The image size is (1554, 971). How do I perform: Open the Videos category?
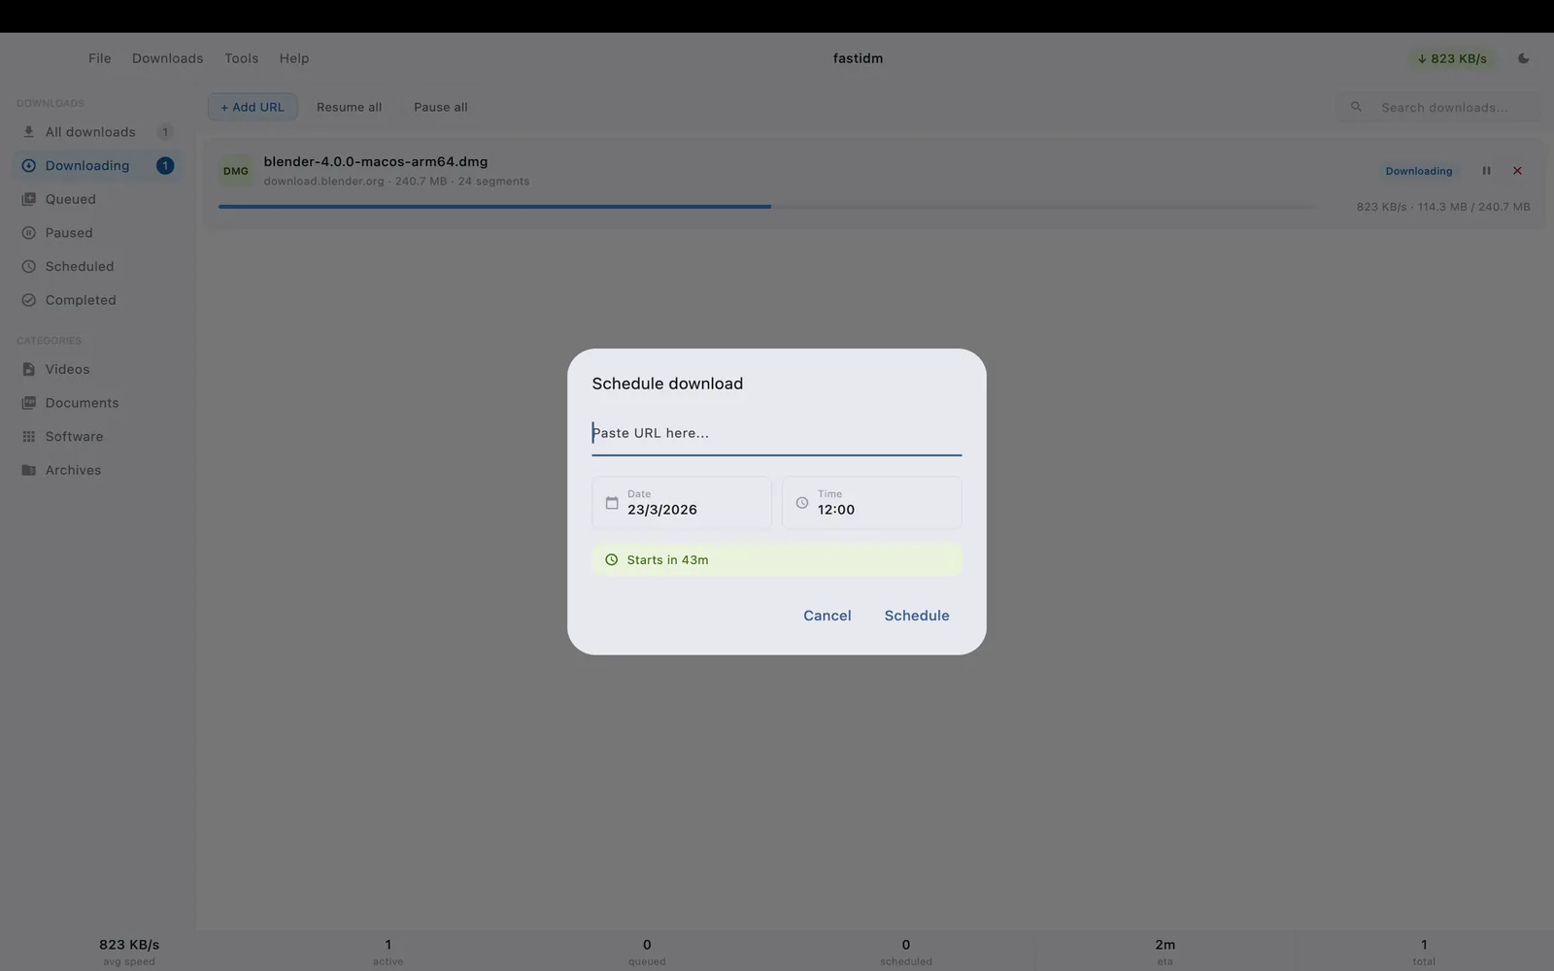96,369
